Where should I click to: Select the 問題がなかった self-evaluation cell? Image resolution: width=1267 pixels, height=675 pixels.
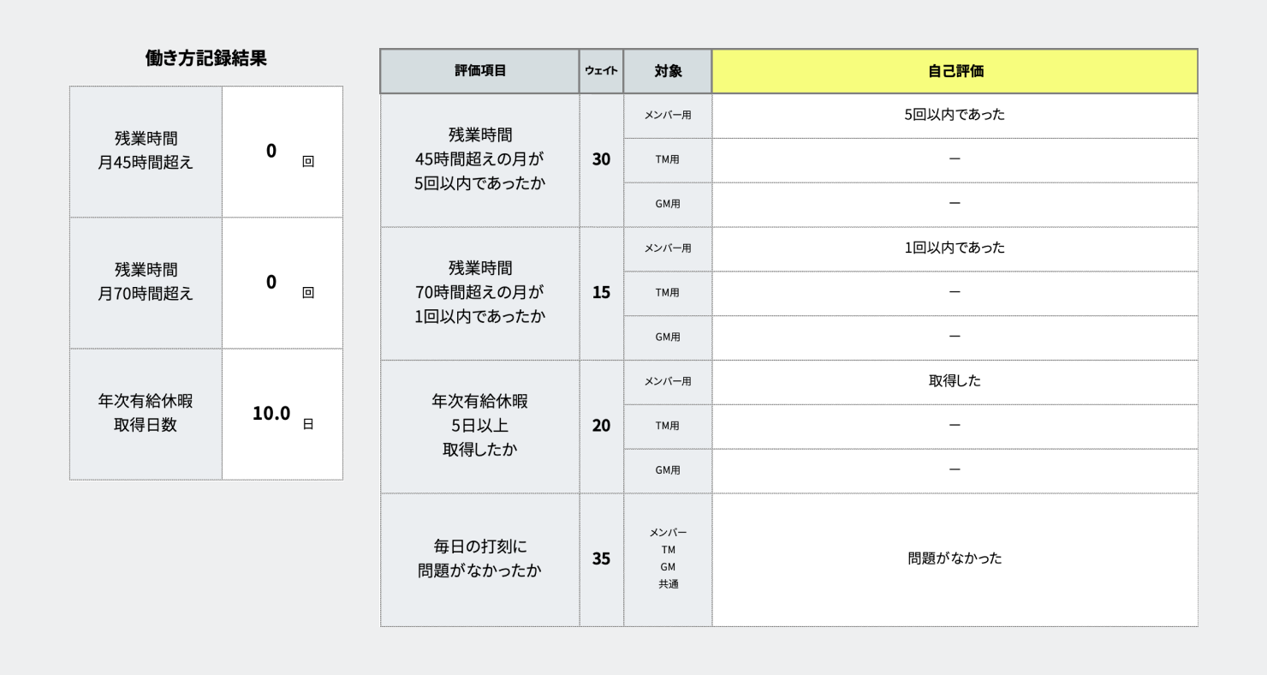(x=955, y=559)
